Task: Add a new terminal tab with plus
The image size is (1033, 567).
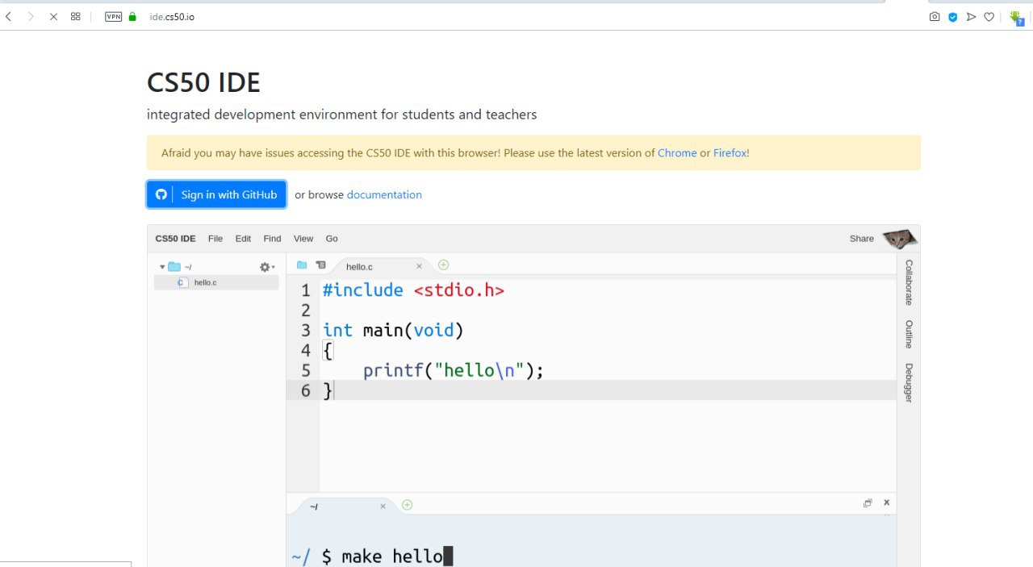Action: pyautogui.click(x=408, y=505)
